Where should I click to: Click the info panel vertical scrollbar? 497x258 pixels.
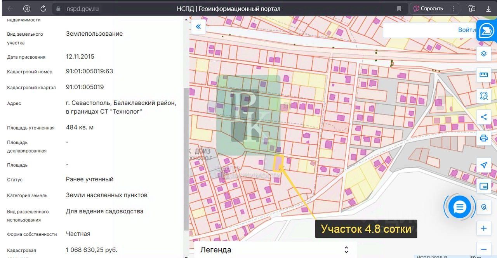point(186,155)
